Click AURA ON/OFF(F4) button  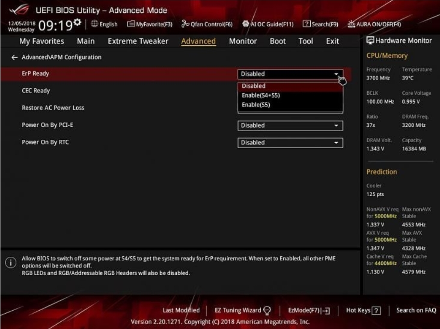[375, 24]
